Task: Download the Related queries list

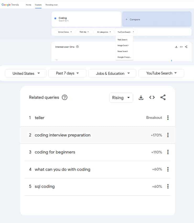Action: pos(141,97)
